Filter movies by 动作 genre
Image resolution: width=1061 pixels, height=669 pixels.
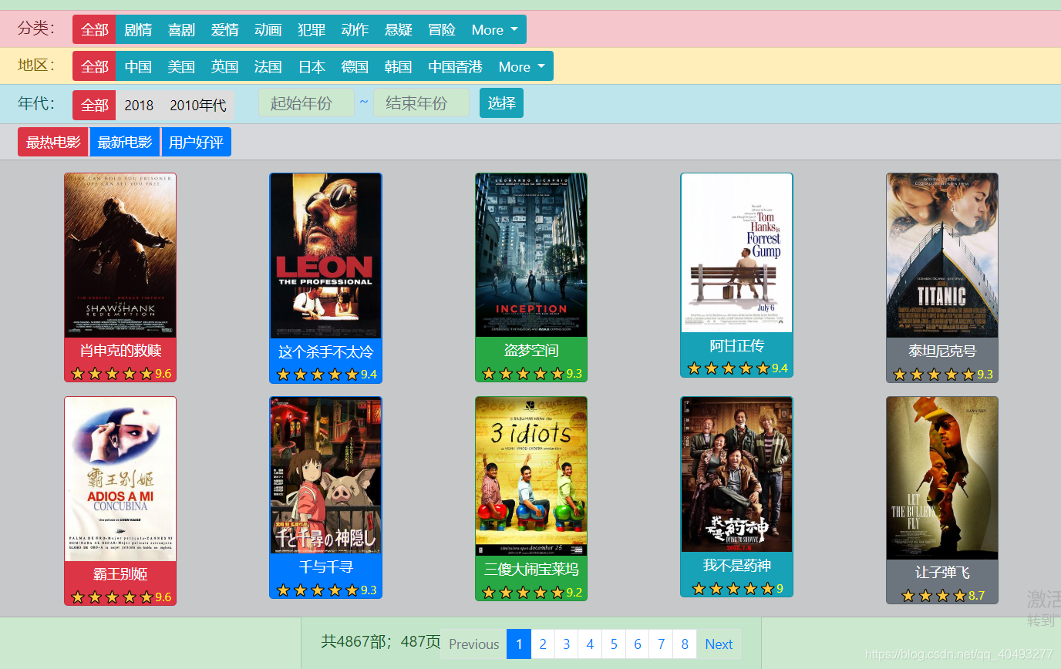click(355, 30)
